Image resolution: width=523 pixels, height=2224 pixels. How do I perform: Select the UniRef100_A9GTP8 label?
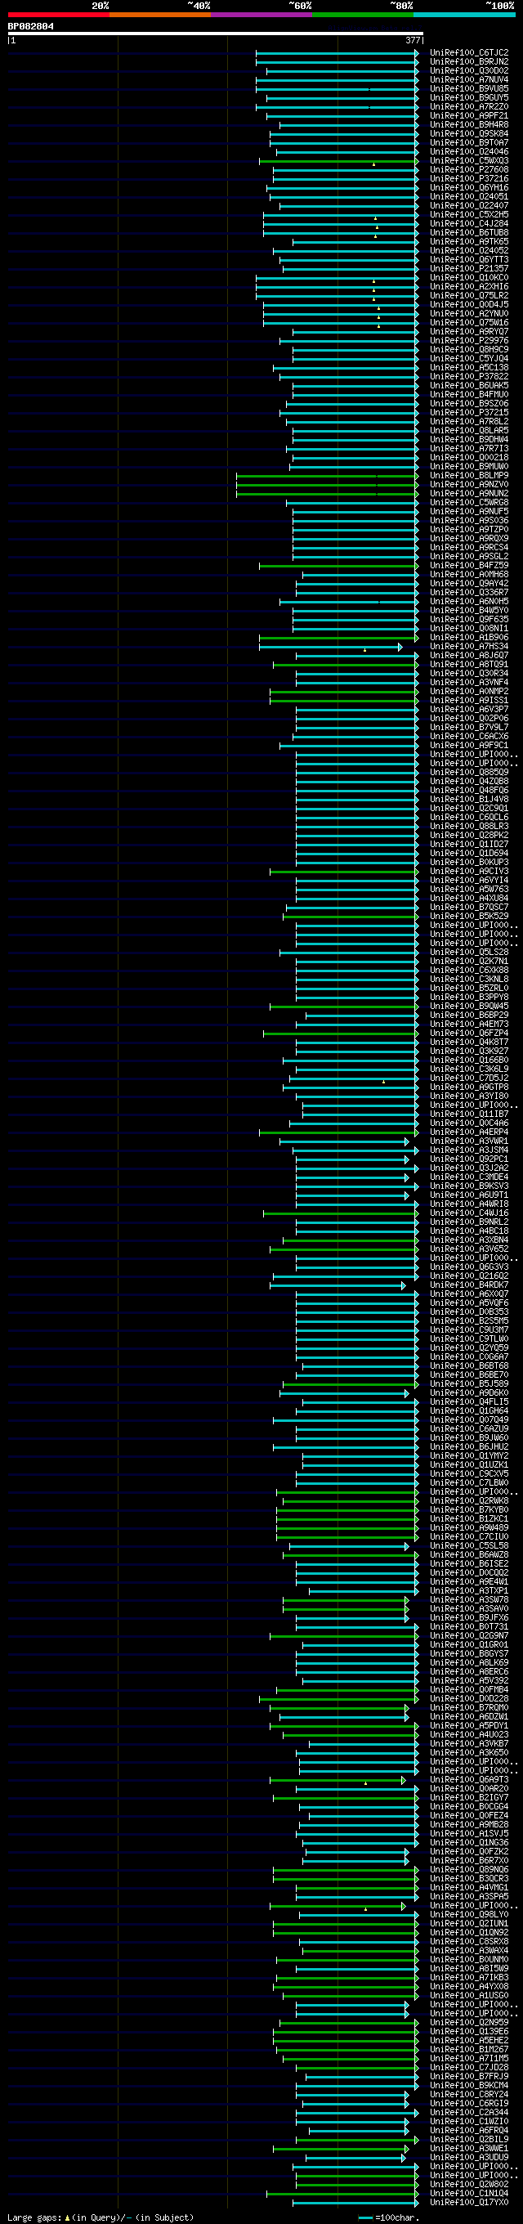(x=470, y=1087)
